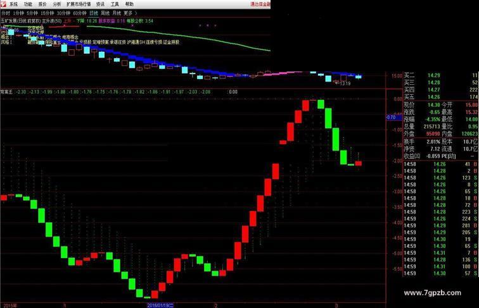This screenshot has width=479, height=308.
Task: Open the 分析 menu
Action: click(x=57, y=4)
